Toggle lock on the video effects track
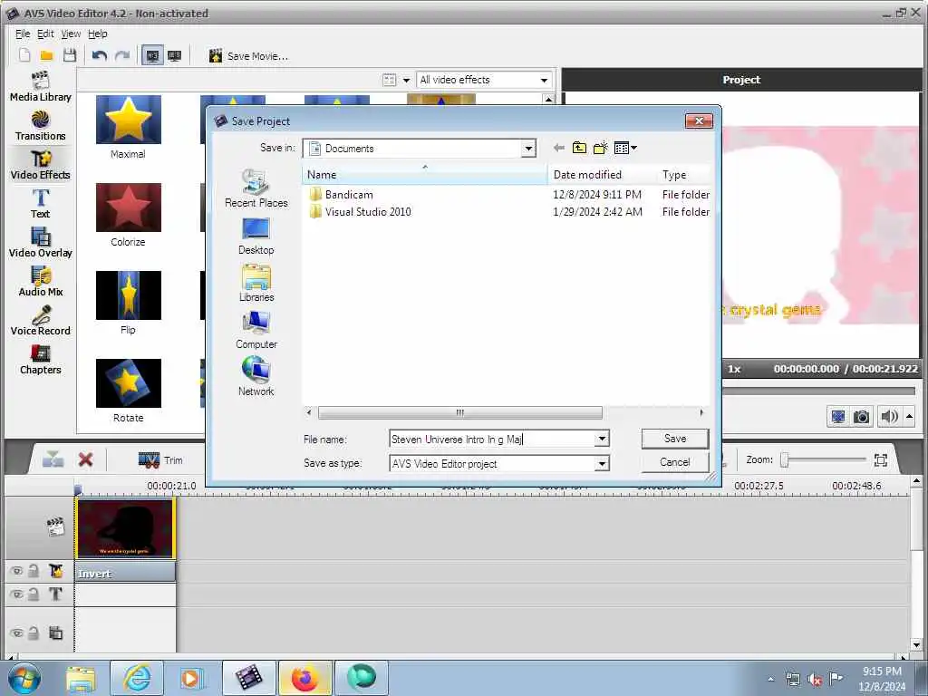The image size is (928, 696). (34, 571)
